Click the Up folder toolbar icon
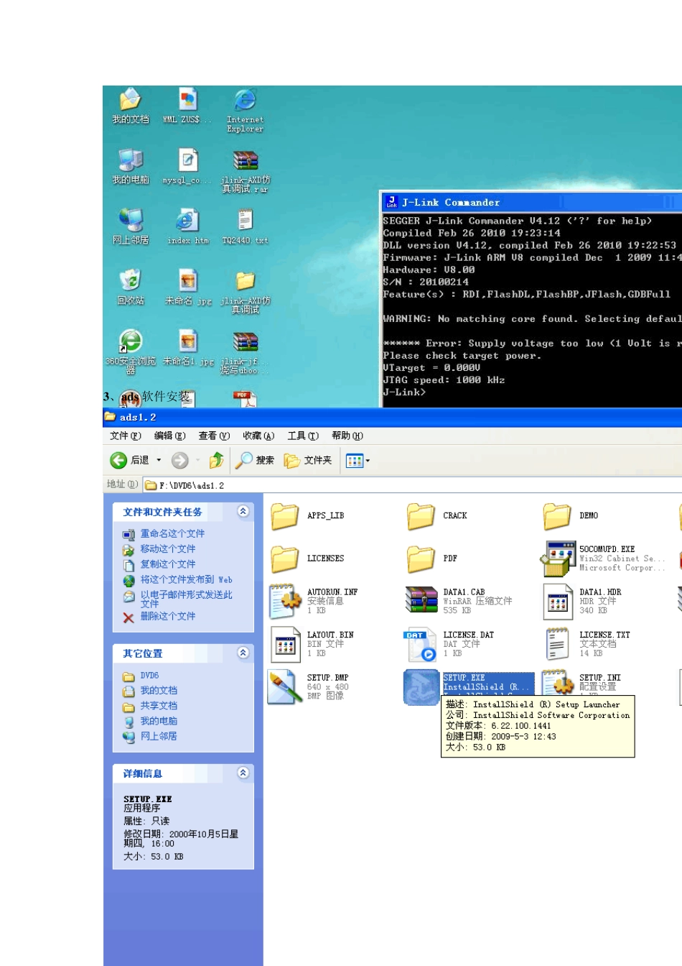The image size is (682, 966). pos(216,460)
